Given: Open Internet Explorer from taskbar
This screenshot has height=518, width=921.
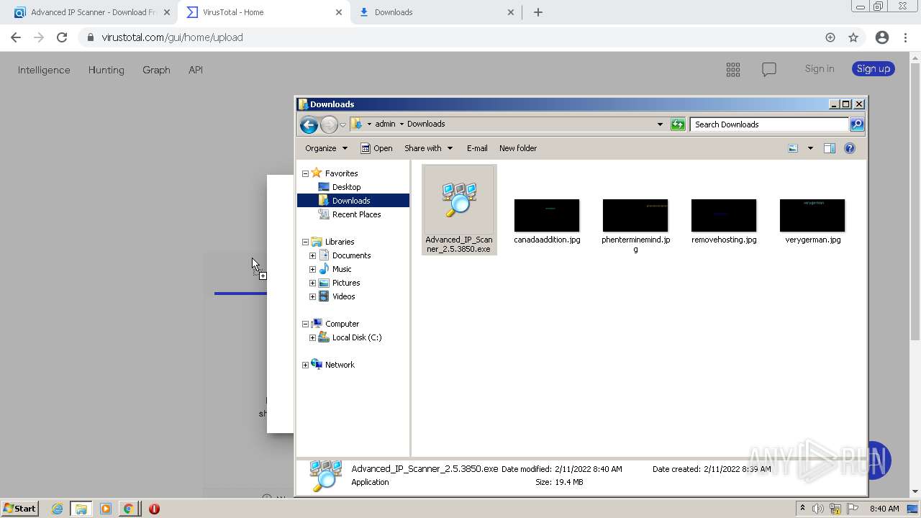Looking at the screenshot, I should click(57, 509).
